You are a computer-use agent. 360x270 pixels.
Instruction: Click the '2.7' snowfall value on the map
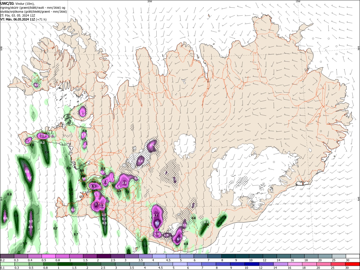97,204
